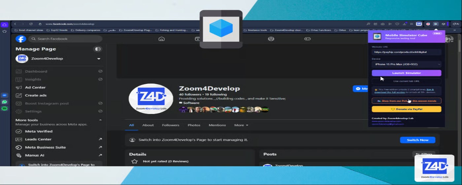462x185 pixels.
Task: Open the Groups icon in Facebook top navigation
Action: pos(271,39)
